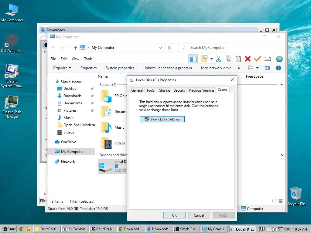Screen dimensions: 311x233
Task: Open the View menu
Action: 75,59
